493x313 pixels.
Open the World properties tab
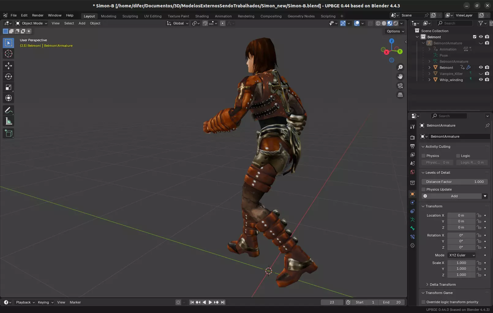point(412,172)
